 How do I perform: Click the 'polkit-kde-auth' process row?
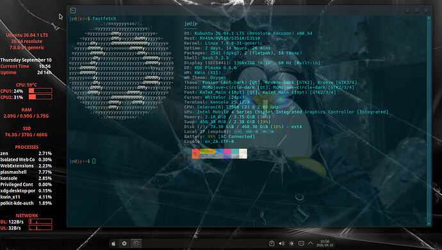(x=26, y=203)
